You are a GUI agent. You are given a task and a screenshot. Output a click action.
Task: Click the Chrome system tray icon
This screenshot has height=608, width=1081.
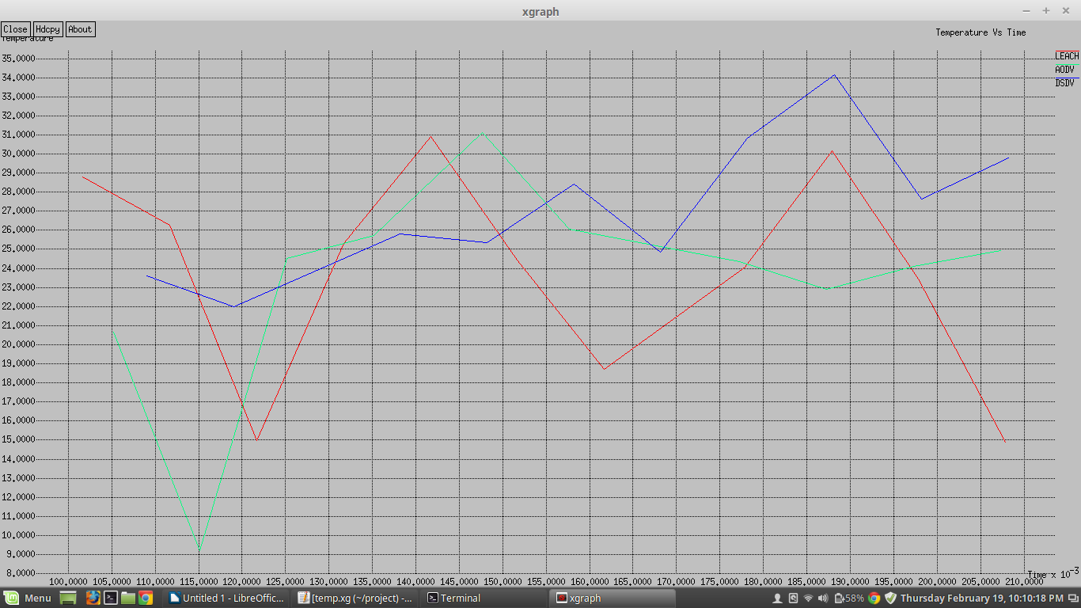[x=874, y=598]
